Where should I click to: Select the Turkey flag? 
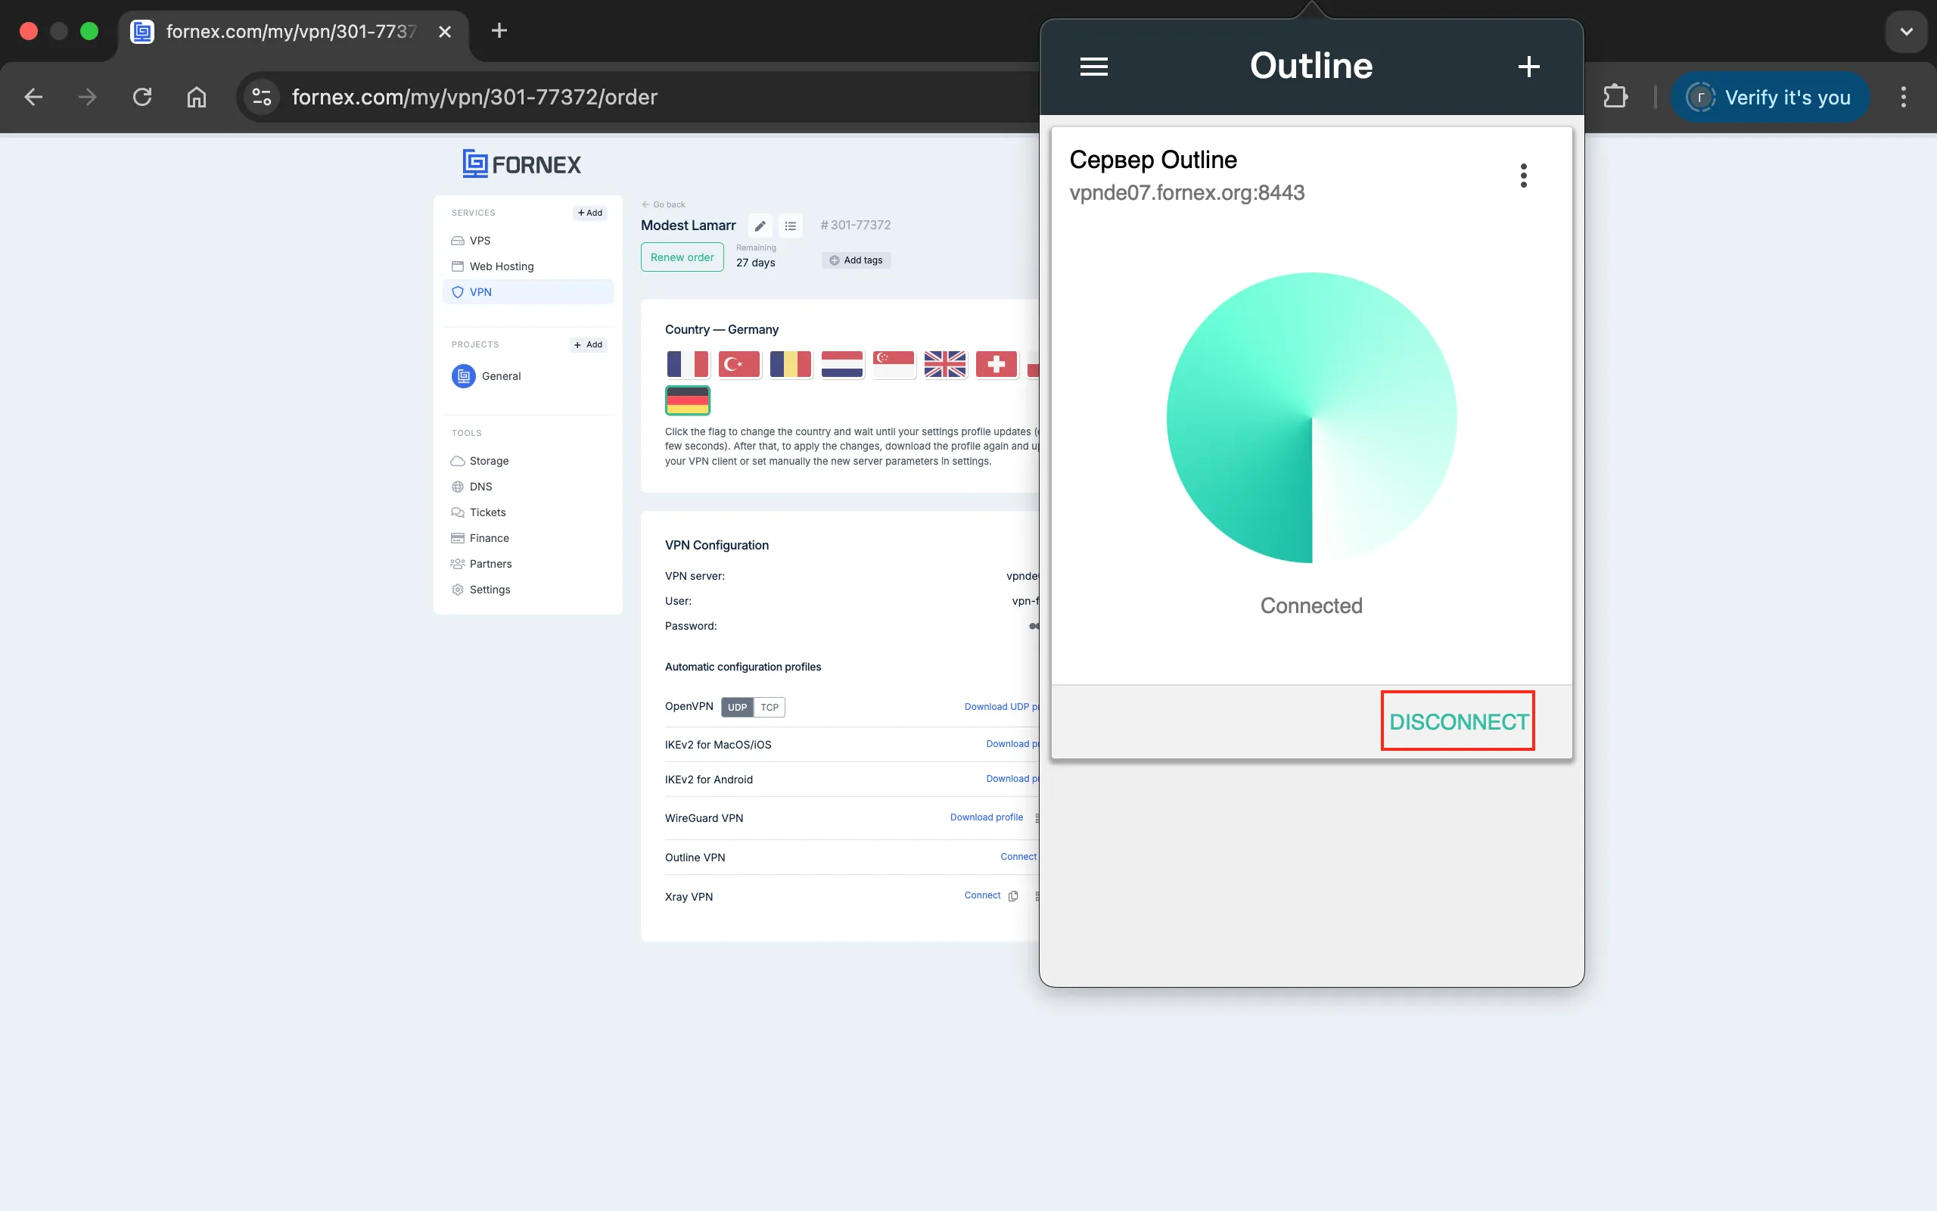tap(738, 364)
